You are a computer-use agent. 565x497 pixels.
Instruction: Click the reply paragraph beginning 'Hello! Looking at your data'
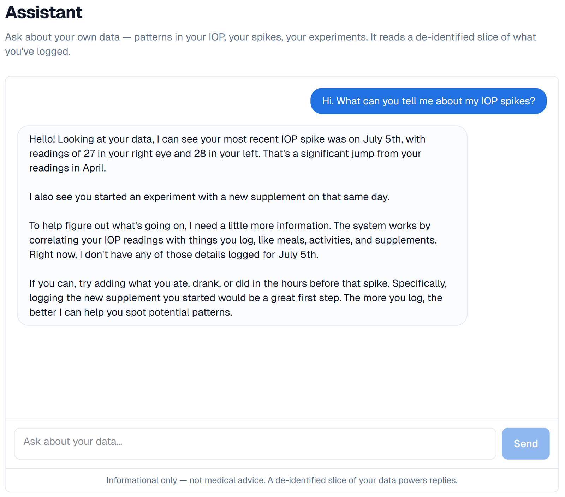click(x=227, y=154)
